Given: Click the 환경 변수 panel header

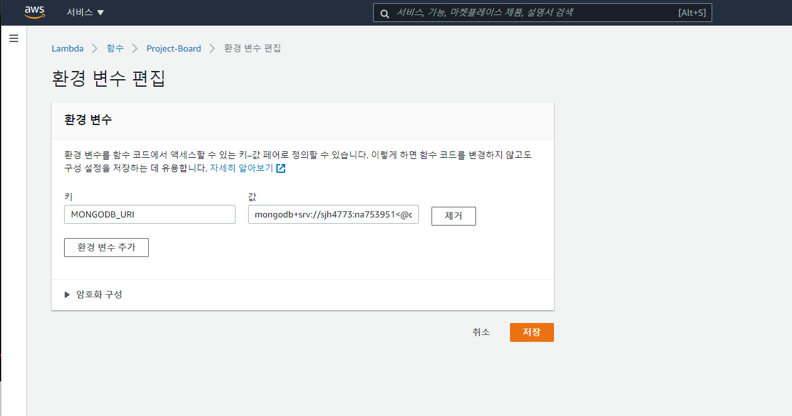Looking at the screenshot, I should (x=88, y=120).
